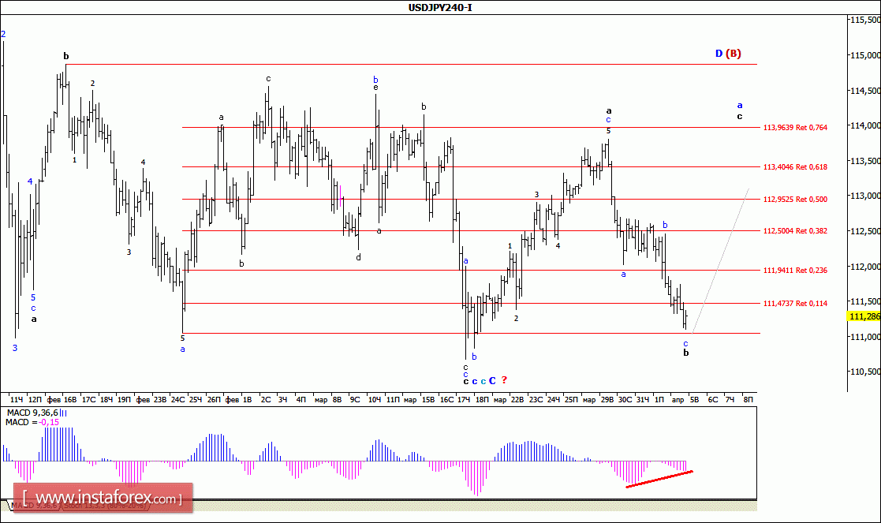Click the 31Ч date on time axis
Viewport: 881px width, 523px height.
tap(643, 399)
